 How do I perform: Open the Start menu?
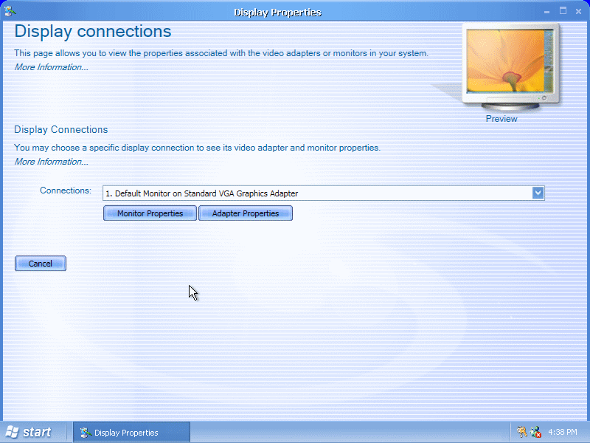(29, 432)
